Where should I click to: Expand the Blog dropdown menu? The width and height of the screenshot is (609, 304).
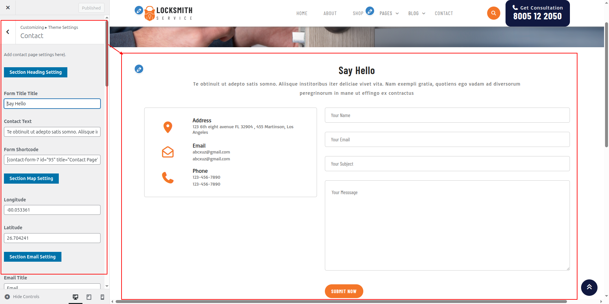click(x=417, y=13)
